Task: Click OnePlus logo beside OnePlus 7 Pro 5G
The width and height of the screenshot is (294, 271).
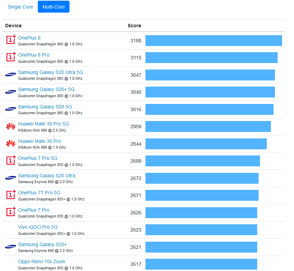Action: tap(11, 161)
